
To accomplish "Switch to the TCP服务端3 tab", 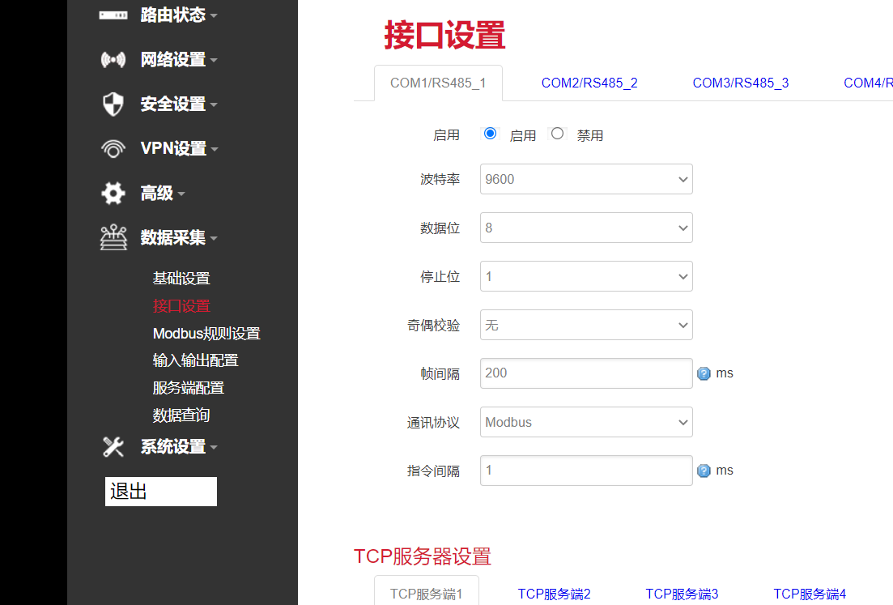I will coord(681,593).
